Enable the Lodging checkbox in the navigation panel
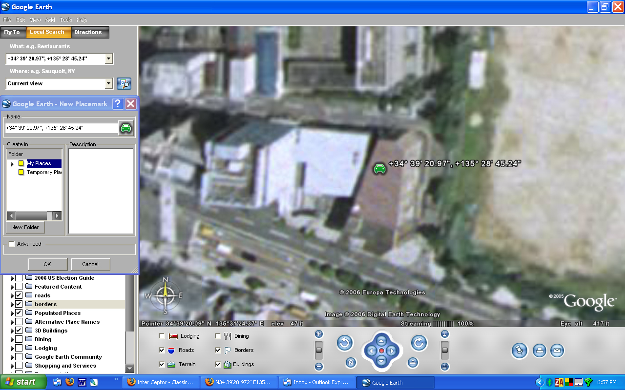Screen dimensions: 625x390 (162, 336)
